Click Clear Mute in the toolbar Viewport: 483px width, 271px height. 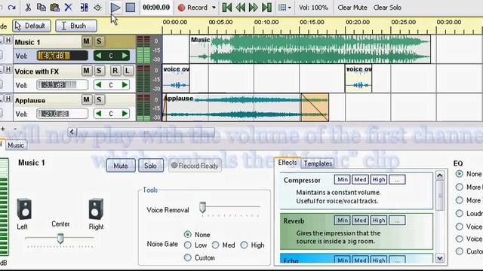352,8
